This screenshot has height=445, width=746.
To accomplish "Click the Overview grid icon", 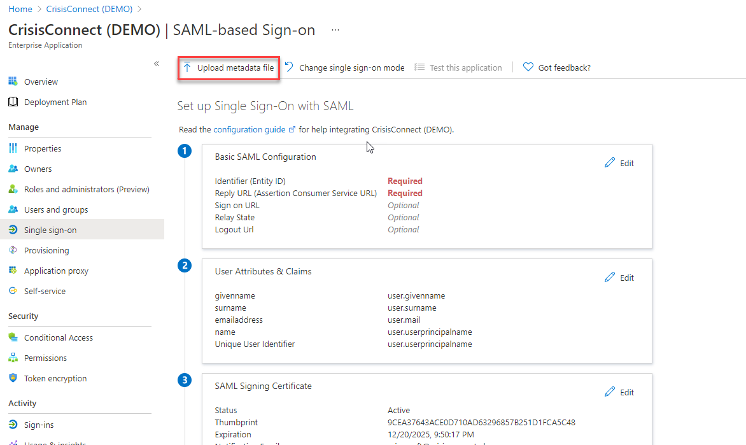I will (x=13, y=81).
